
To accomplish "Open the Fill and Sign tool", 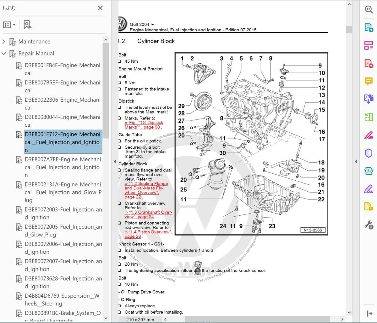I will coord(369,189).
